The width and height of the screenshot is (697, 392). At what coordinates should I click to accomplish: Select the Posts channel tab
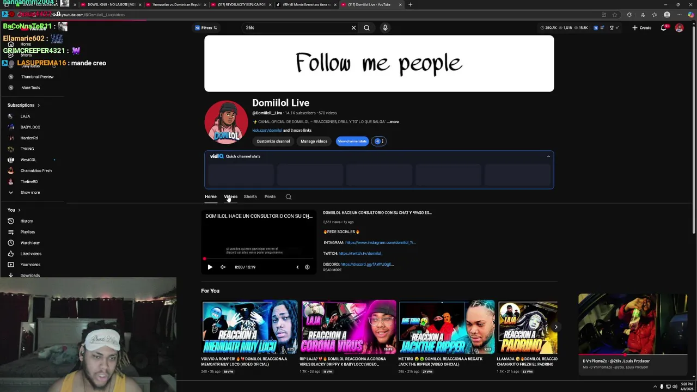270,197
